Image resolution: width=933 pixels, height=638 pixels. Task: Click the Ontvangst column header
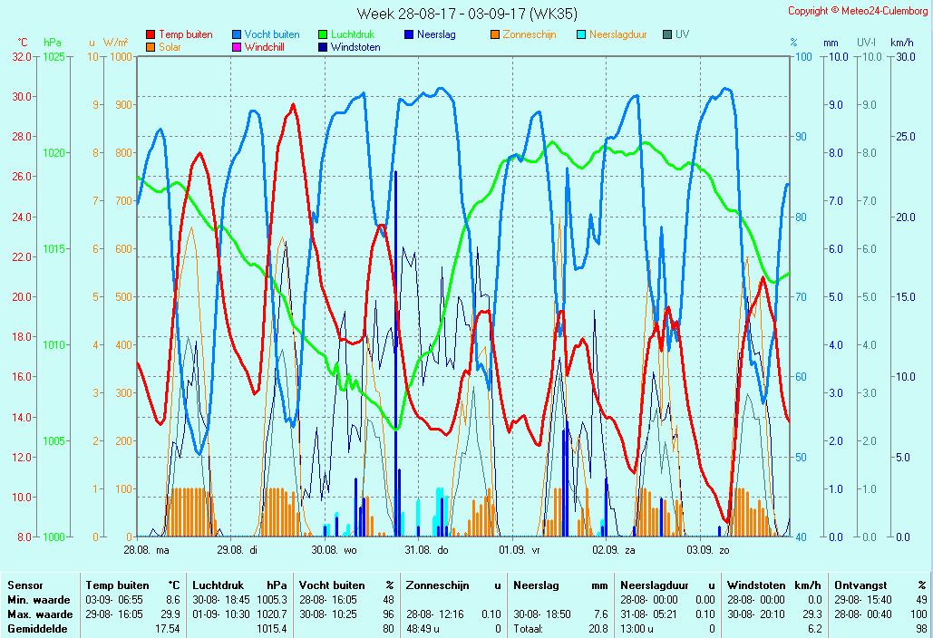click(x=861, y=585)
